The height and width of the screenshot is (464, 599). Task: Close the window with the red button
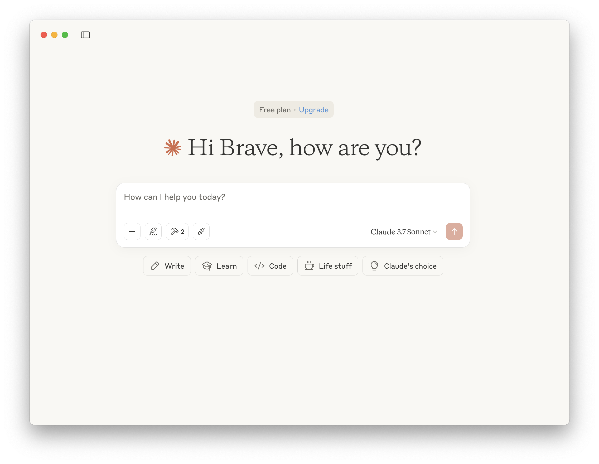click(44, 35)
